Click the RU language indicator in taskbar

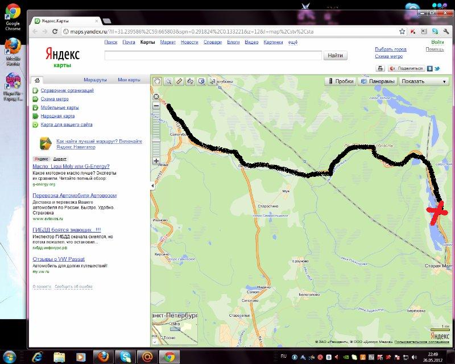[x=283, y=356]
